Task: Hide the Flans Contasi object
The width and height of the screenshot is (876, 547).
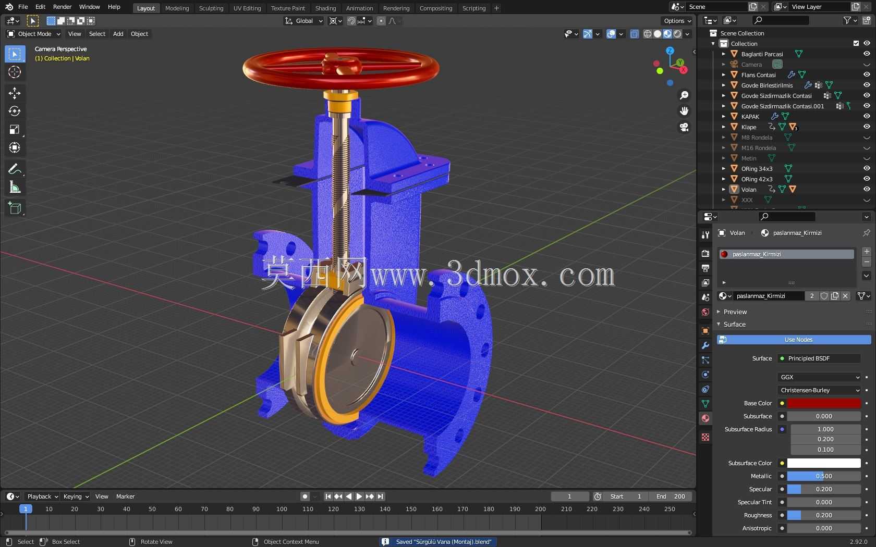Action: pos(867,74)
